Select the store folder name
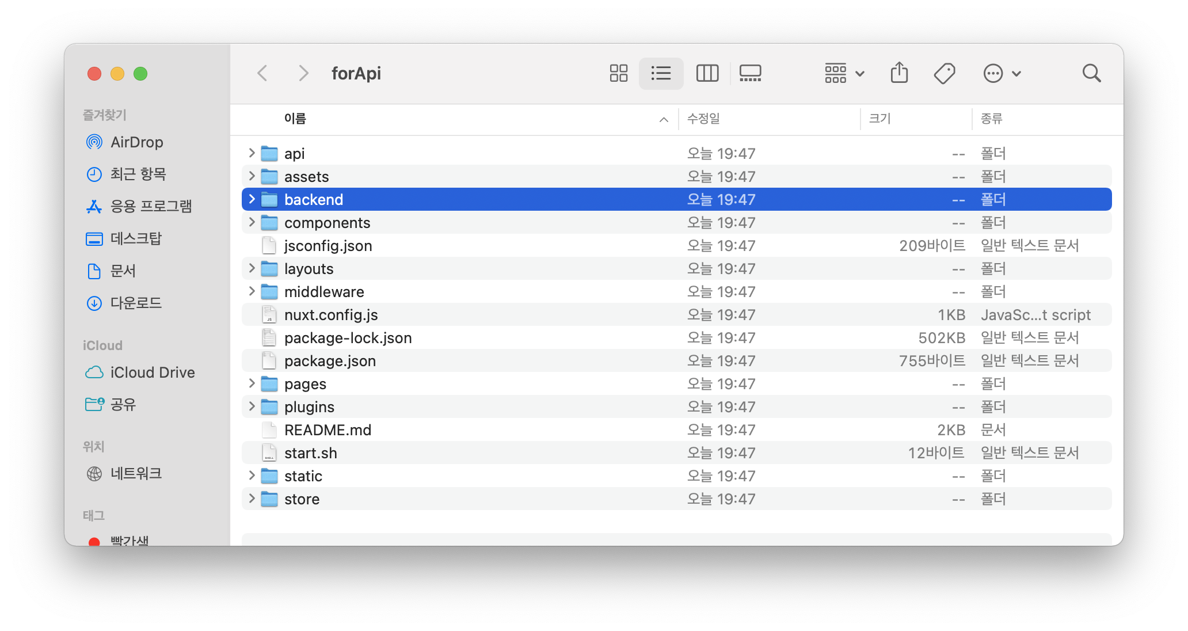 [302, 499]
